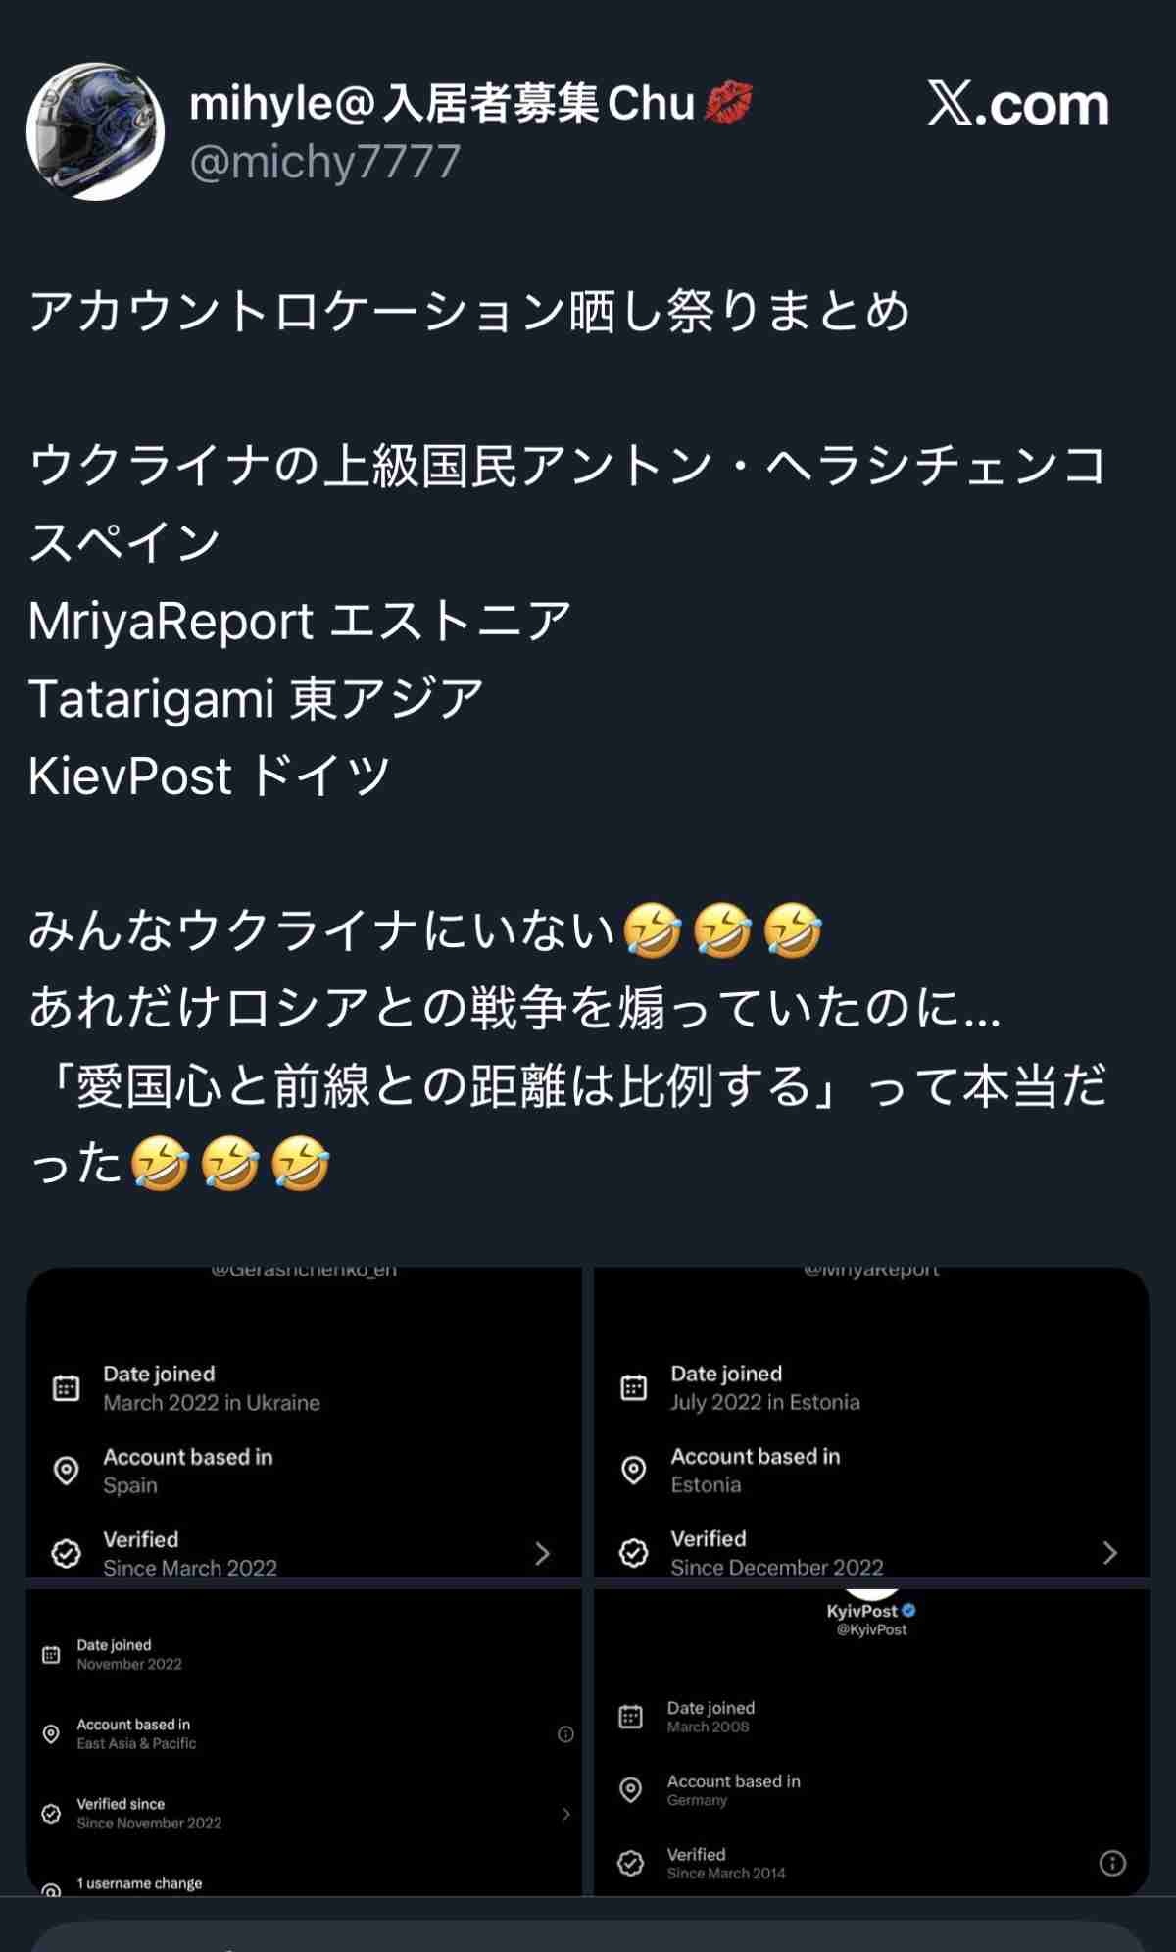
Task: Click the info icon next to Verified Since March 2014
Action: (x=1112, y=1863)
